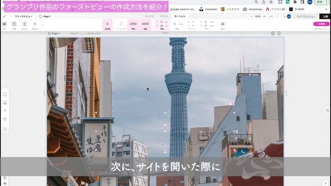The width and height of the screenshot is (331, 186).
Task: Zoom in with the plus button
Action: (264, 17)
